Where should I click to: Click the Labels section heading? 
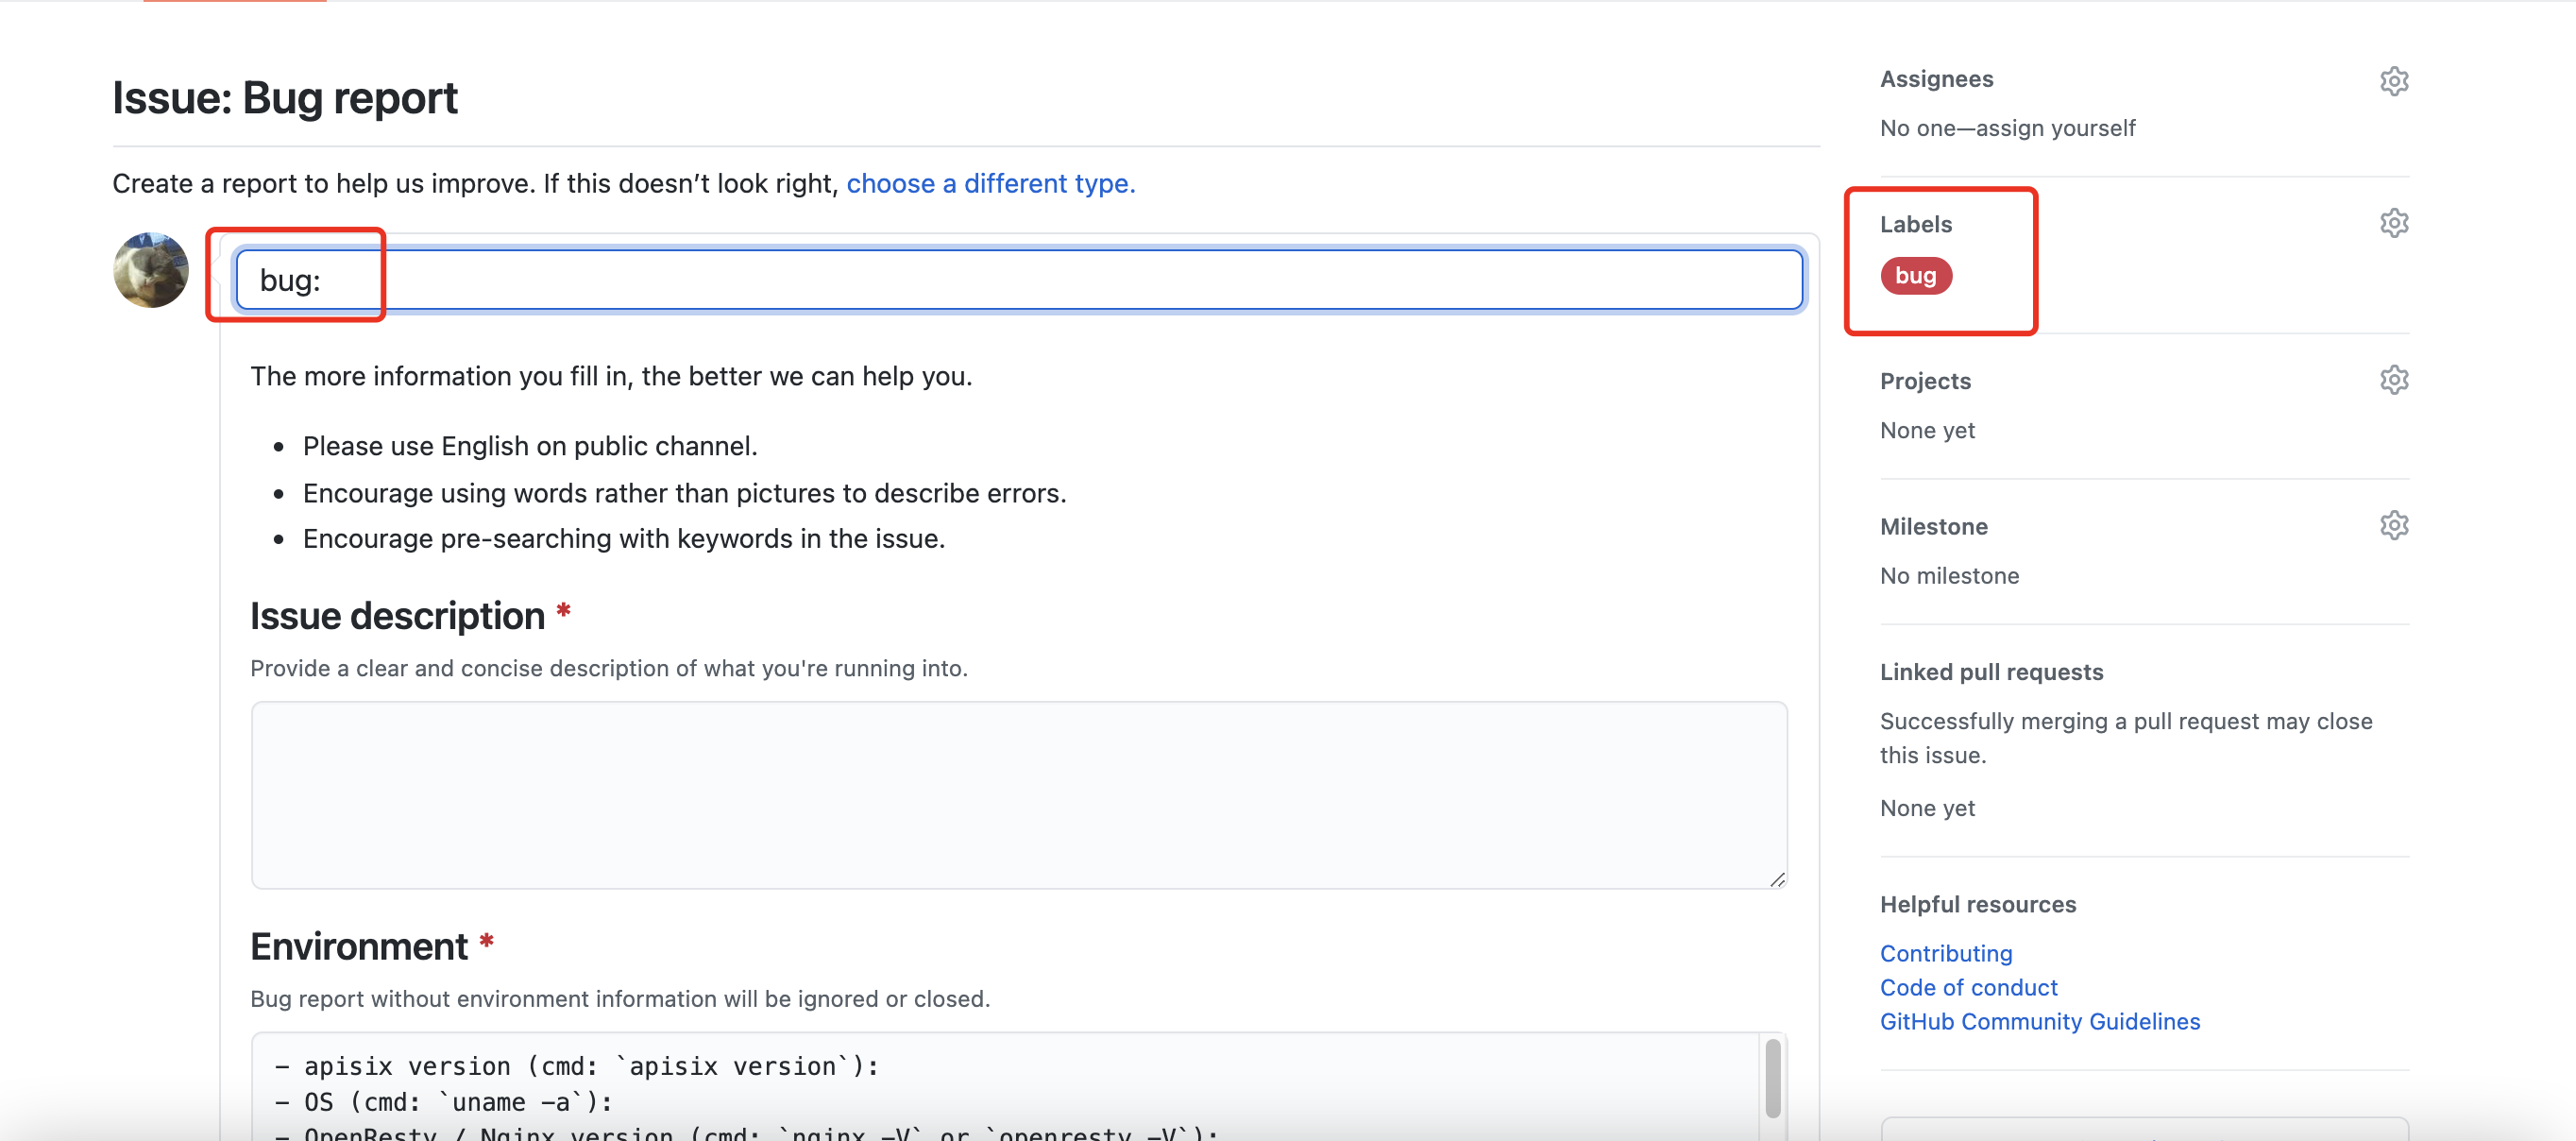[x=1915, y=224]
